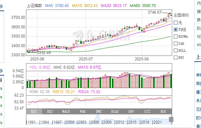Toggle the 均线 moving average checkbox

coord(176,30)
